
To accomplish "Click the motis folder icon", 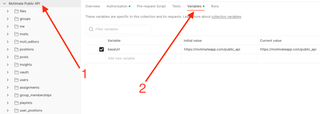I will 17,34.
